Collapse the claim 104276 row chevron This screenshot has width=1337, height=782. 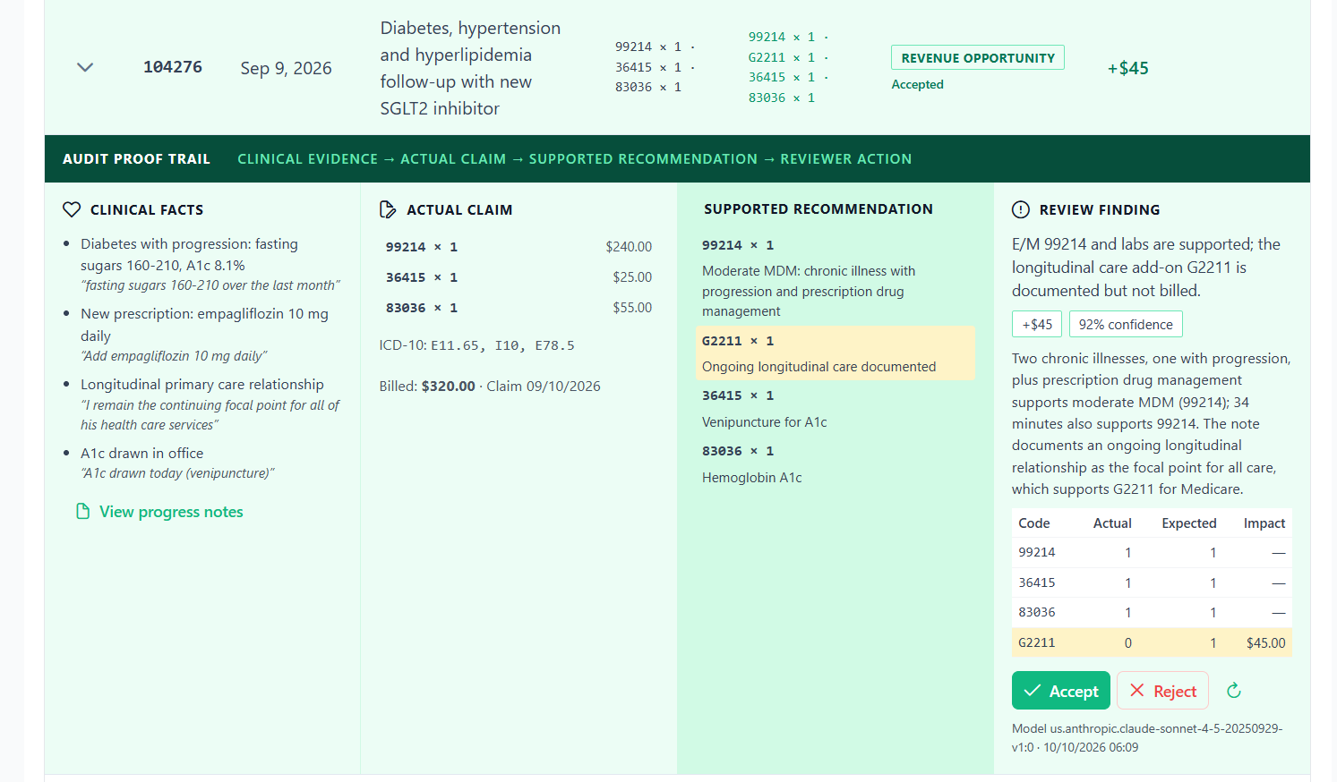pyautogui.click(x=85, y=67)
